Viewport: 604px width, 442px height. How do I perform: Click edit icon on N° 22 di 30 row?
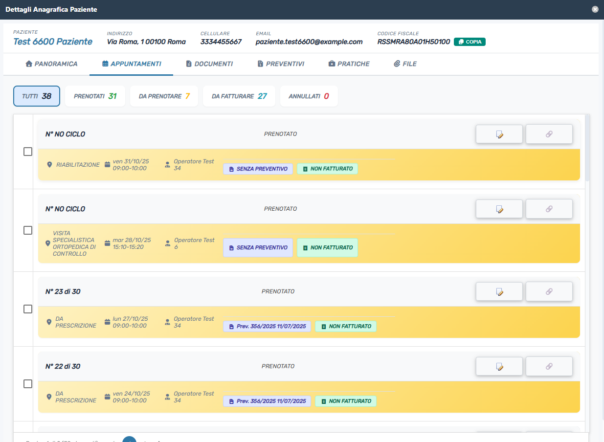click(499, 366)
